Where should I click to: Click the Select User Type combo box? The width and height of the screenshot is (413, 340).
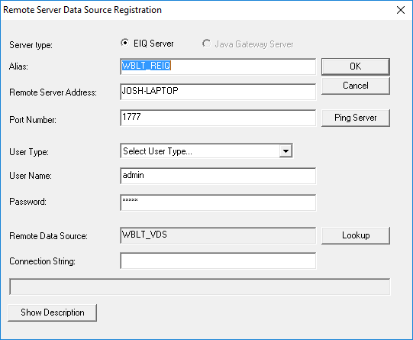(x=206, y=151)
